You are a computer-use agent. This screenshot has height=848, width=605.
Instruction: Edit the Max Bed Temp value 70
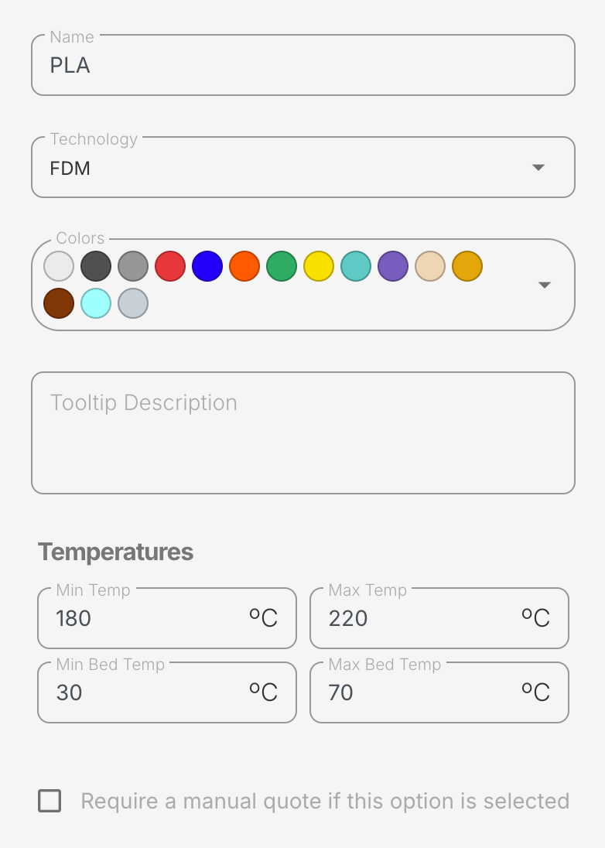[x=418, y=692]
